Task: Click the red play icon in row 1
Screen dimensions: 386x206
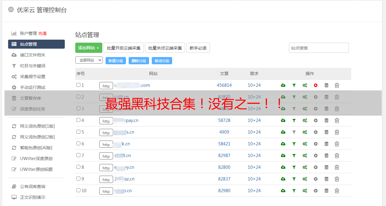Action: [316, 85]
